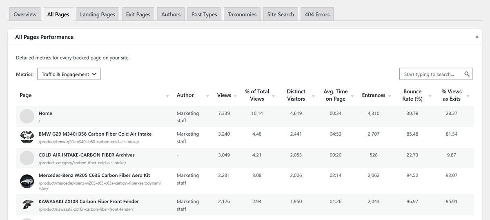Click the /product-category/carbon-fiber-cold-air-intake/ URL text
This screenshot has width=490, height=220.
pos(82,163)
